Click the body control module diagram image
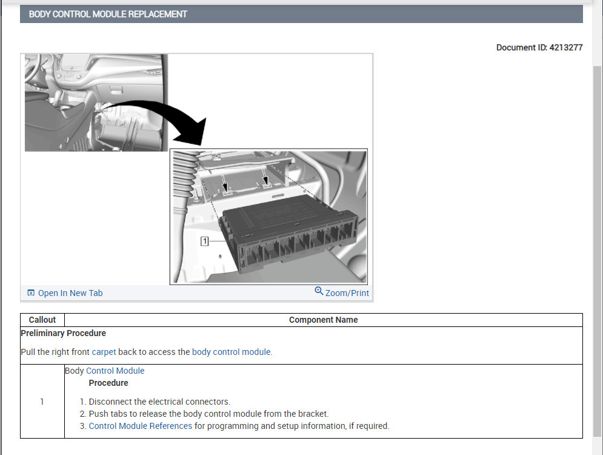603x455 pixels. click(x=196, y=169)
